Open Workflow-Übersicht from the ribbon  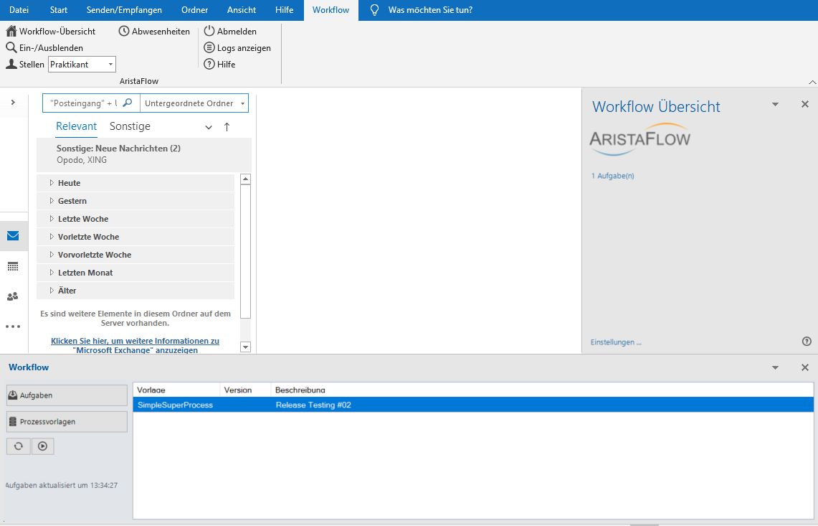coord(51,32)
